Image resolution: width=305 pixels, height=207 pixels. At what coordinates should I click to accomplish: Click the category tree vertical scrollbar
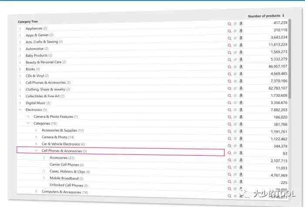290,58
